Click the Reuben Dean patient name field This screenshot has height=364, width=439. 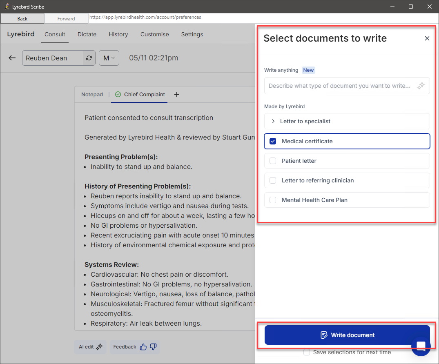(53, 58)
